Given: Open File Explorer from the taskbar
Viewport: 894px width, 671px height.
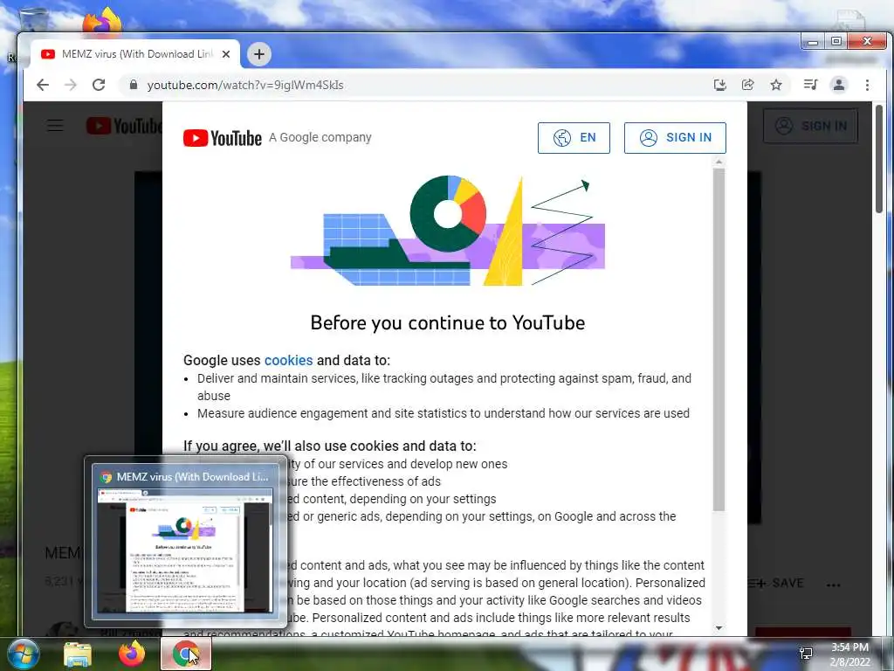Looking at the screenshot, I should 77,654.
